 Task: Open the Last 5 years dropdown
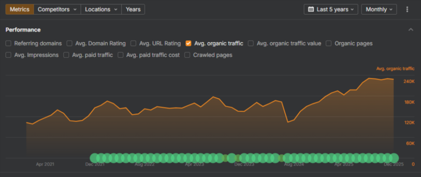click(331, 9)
